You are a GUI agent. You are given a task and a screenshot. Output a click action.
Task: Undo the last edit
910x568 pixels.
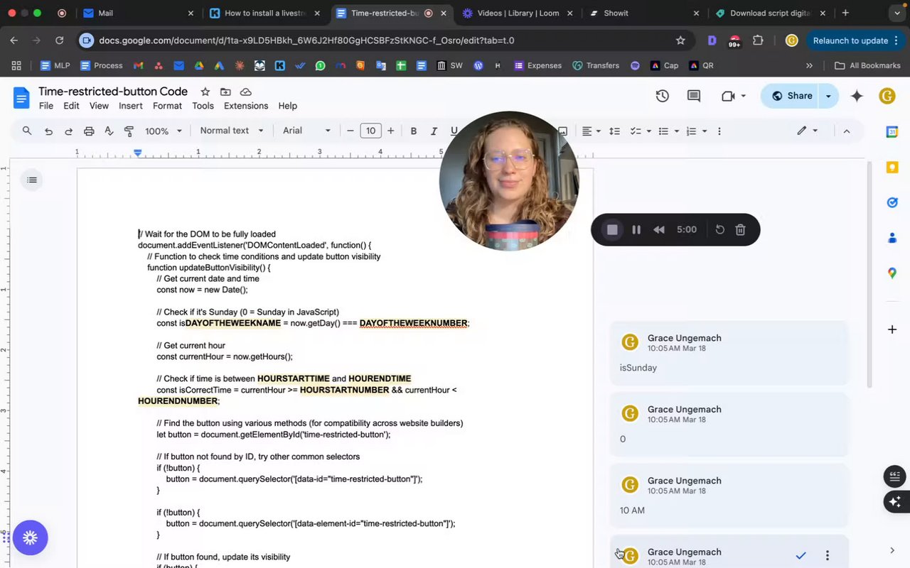click(x=48, y=131)
